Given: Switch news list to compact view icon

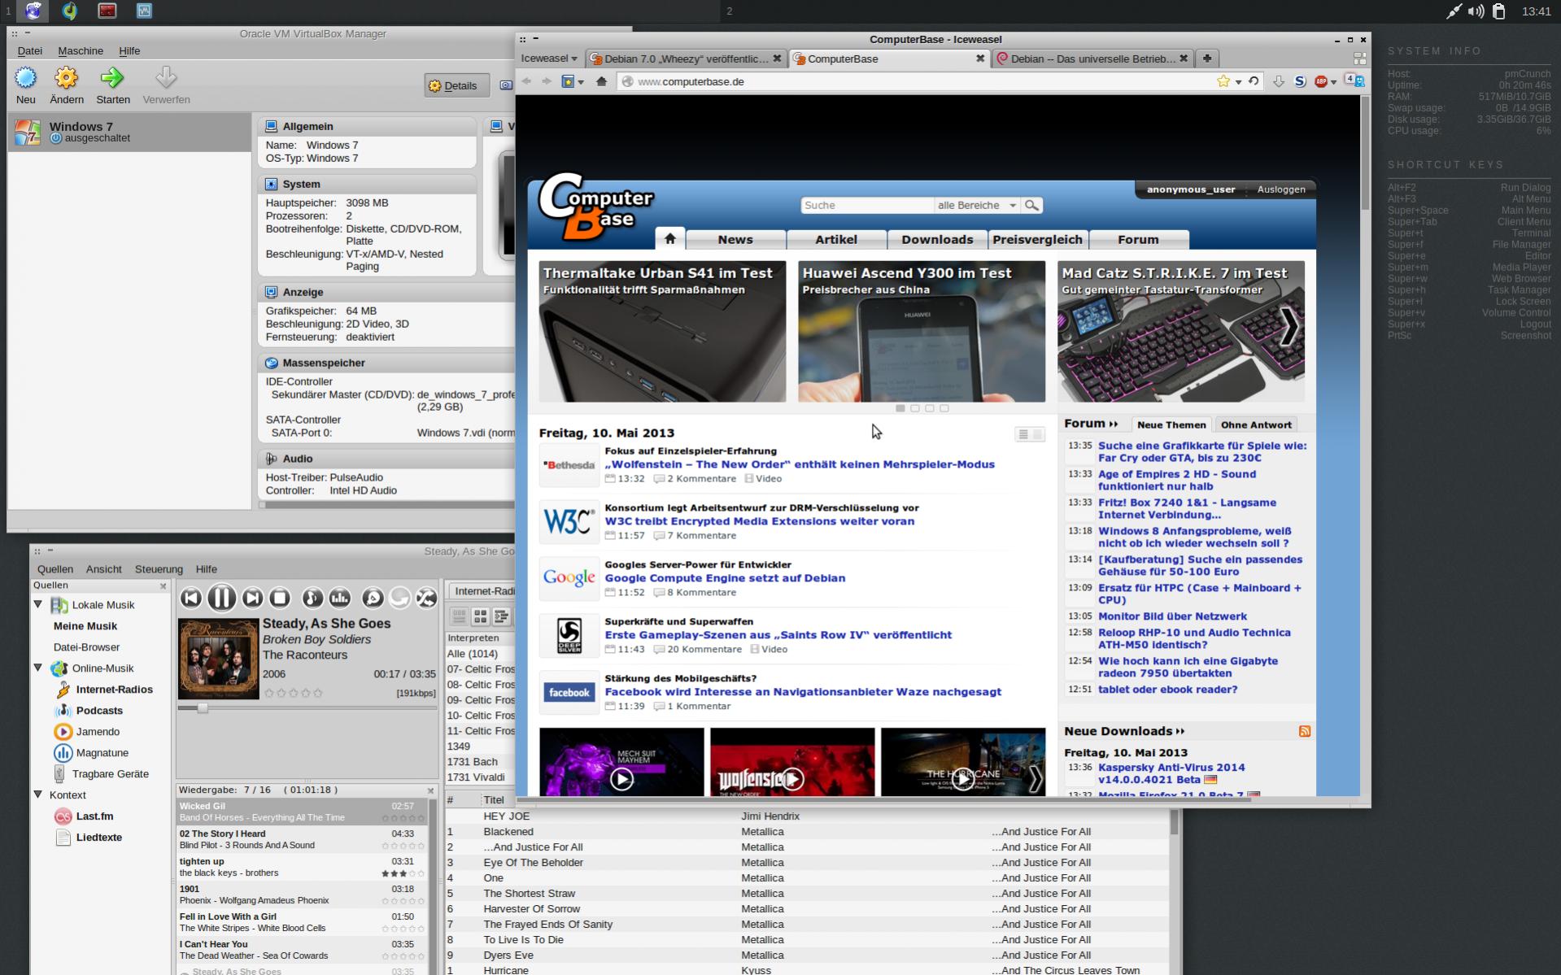Looking at the screenshot, I should [x=1023, y=434].
